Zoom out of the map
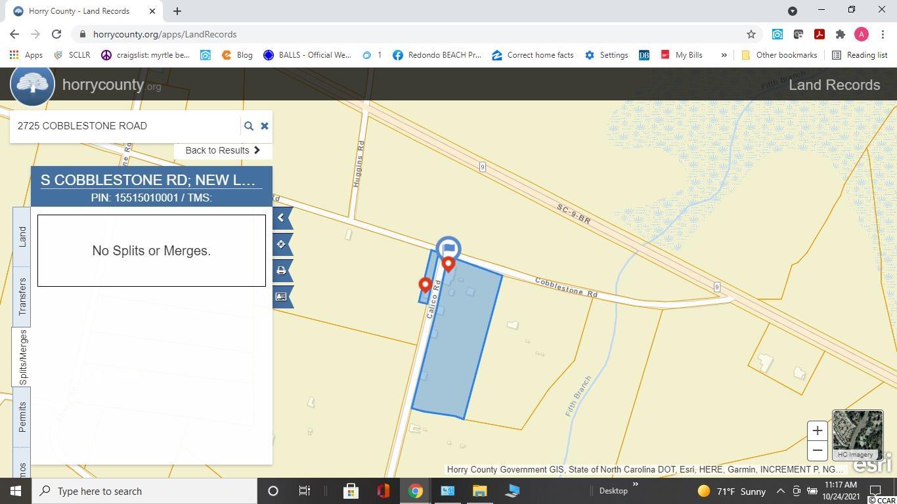 click(x=817, y=450)
